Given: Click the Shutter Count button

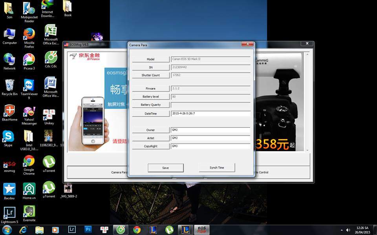Looking at the screenshot, I should tap(151, 75).
